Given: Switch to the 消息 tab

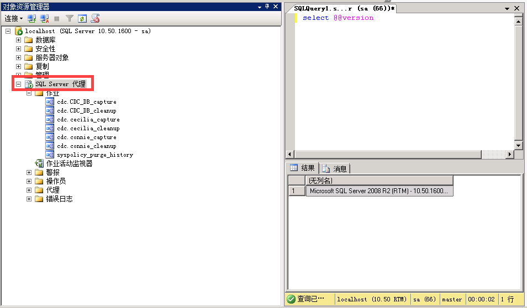Looking at the screenshot, I should pyautogui.click(x=335, y=168).
